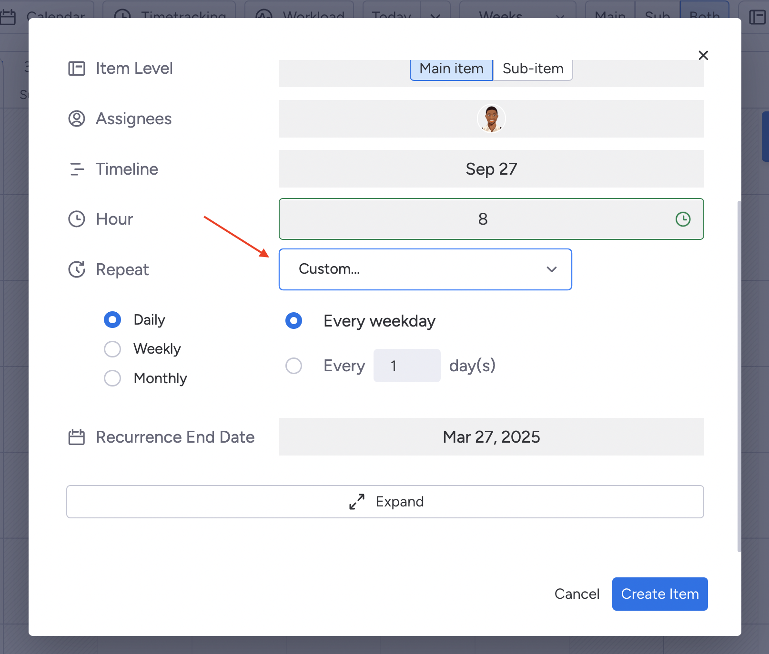Click the expand arrows icon
This screenshot has height=654, width=769.
pos(357,502)
